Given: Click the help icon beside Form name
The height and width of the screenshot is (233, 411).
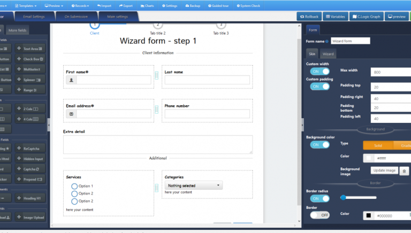Looking at the screenshot, I should tap(327, 41).
